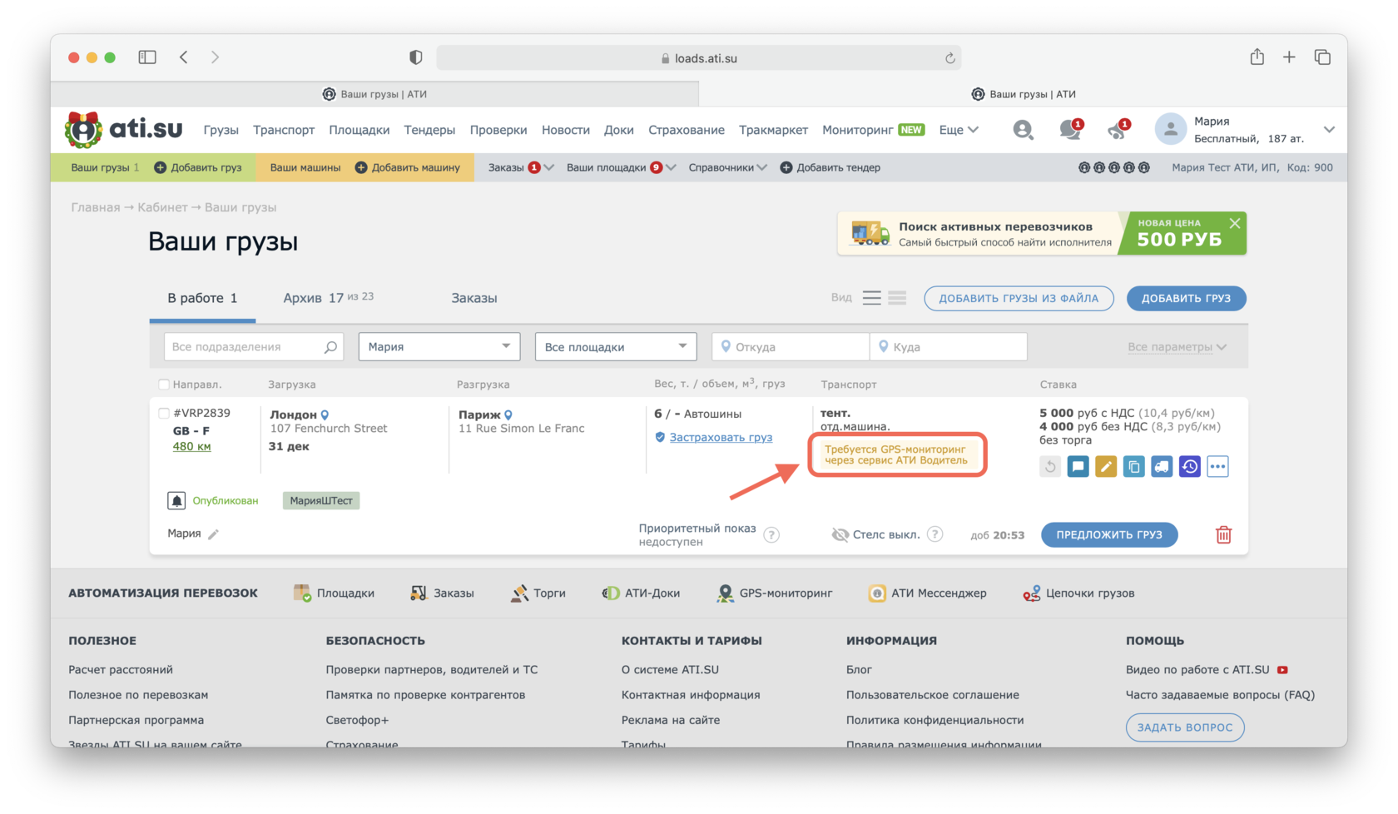Screen dimensions: 1398x814
Task: Switch to detailed list view icon
Action: click(x=897, y=298)
